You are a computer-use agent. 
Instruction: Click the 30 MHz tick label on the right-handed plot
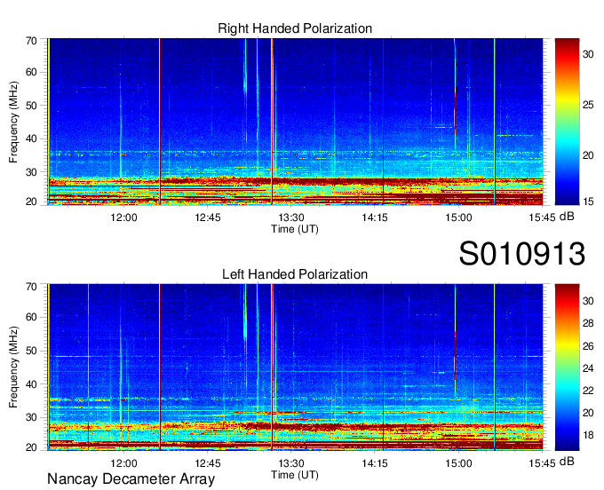[x=31, y=172]
